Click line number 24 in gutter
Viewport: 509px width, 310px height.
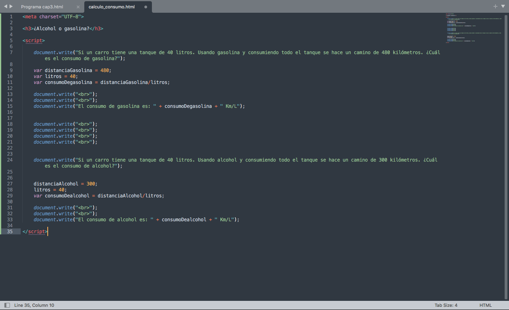click(x=10, y=160)
